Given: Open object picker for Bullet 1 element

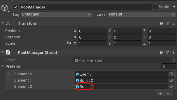Looking at the screenshot, I should [171, 87].
